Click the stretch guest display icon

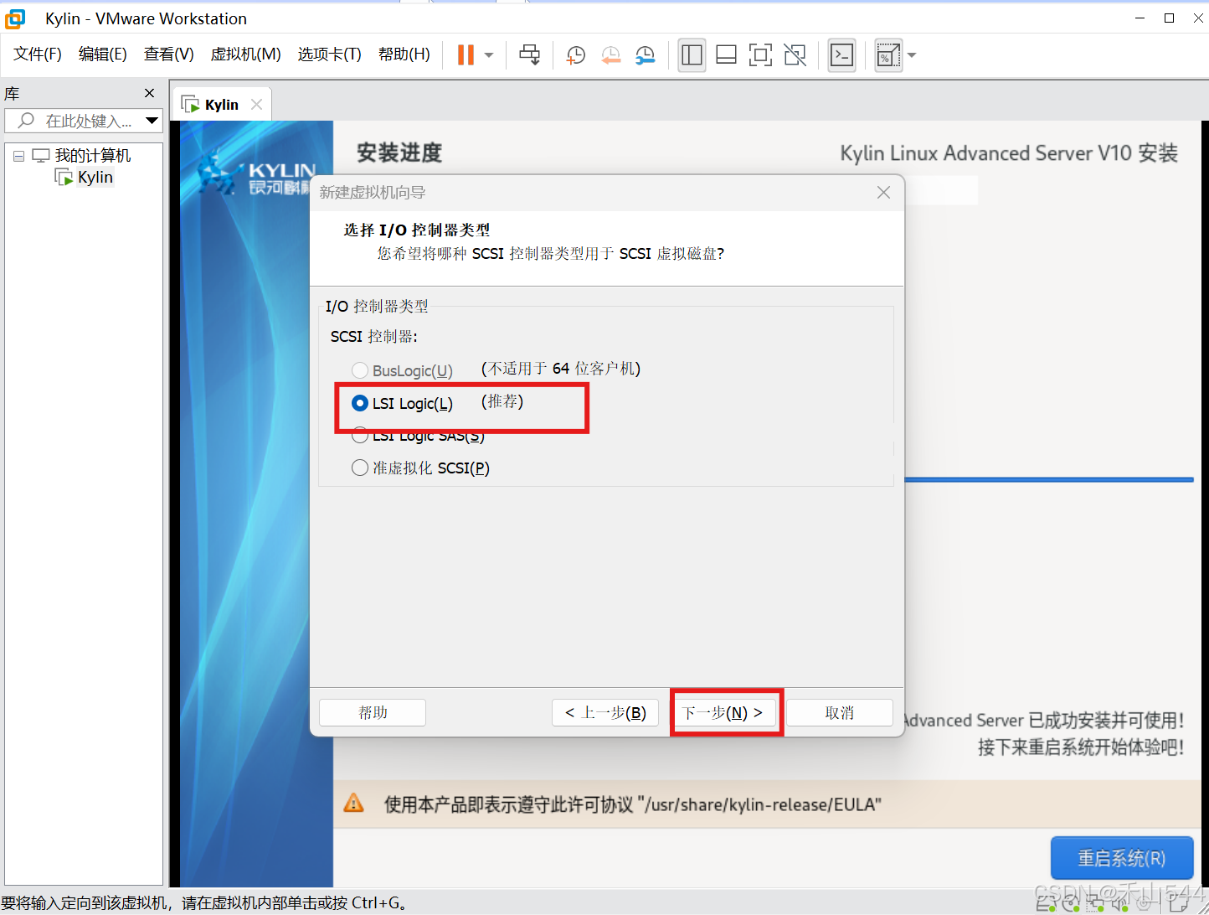click(x=887, y=55)
